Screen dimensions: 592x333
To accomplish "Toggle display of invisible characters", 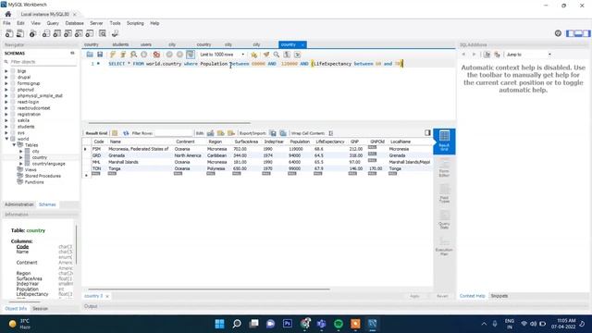I will point(287,55).
